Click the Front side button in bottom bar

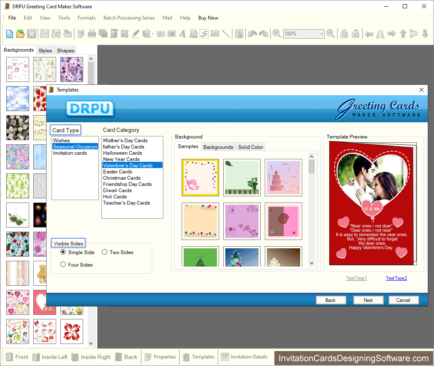(x=17, y=357)
